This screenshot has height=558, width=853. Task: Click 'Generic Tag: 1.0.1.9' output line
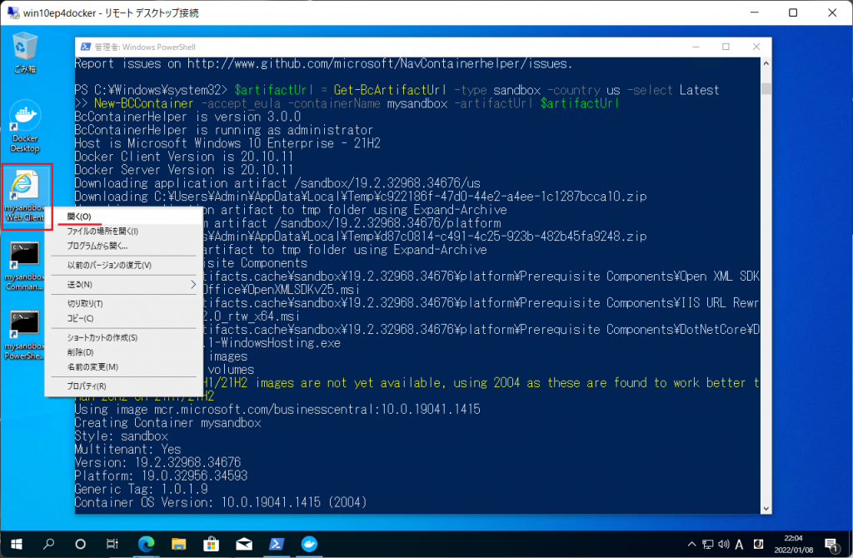(x=142, y=489)
